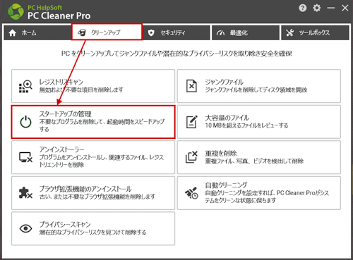The height and width of the screenshot is (260, 353).
Task: Click the uninstaller monitor-X icon
Action: [25, 157]
